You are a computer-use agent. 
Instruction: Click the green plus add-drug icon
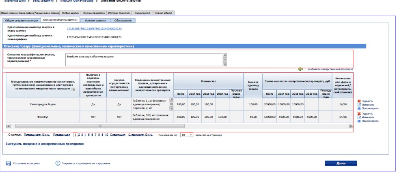[300, 69]
